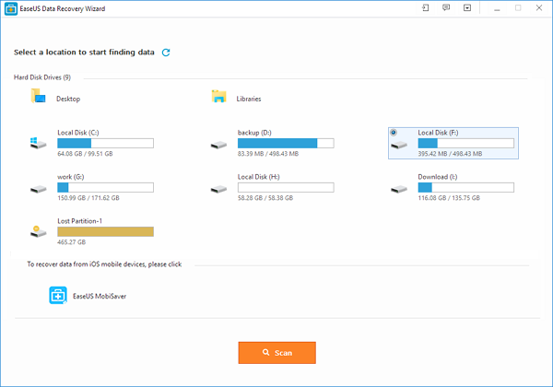Click the refresh locations icon

coord(166,53)
